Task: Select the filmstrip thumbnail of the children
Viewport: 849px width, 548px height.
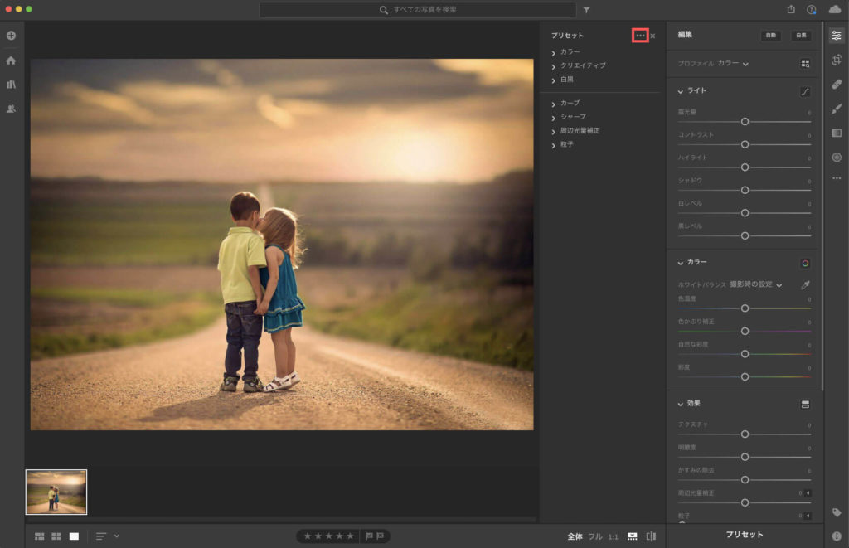Action: pos(56,492)
